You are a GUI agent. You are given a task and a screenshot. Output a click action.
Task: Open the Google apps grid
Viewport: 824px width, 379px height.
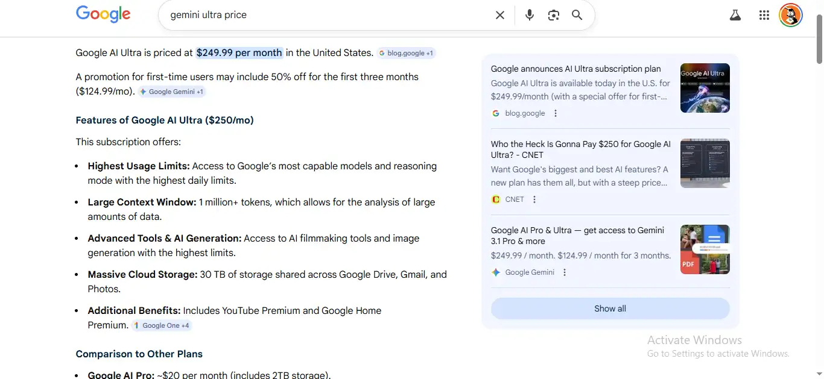[764, 16]
